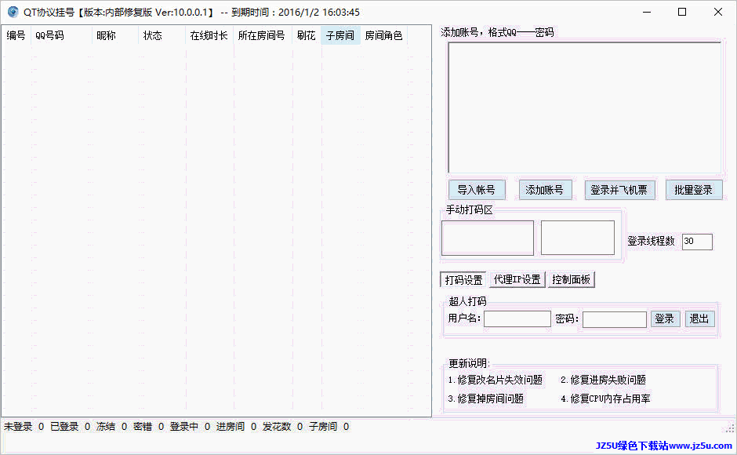Click the 超人打码 group label
Viewport: 737px width, 455px height.
(467, 301)
